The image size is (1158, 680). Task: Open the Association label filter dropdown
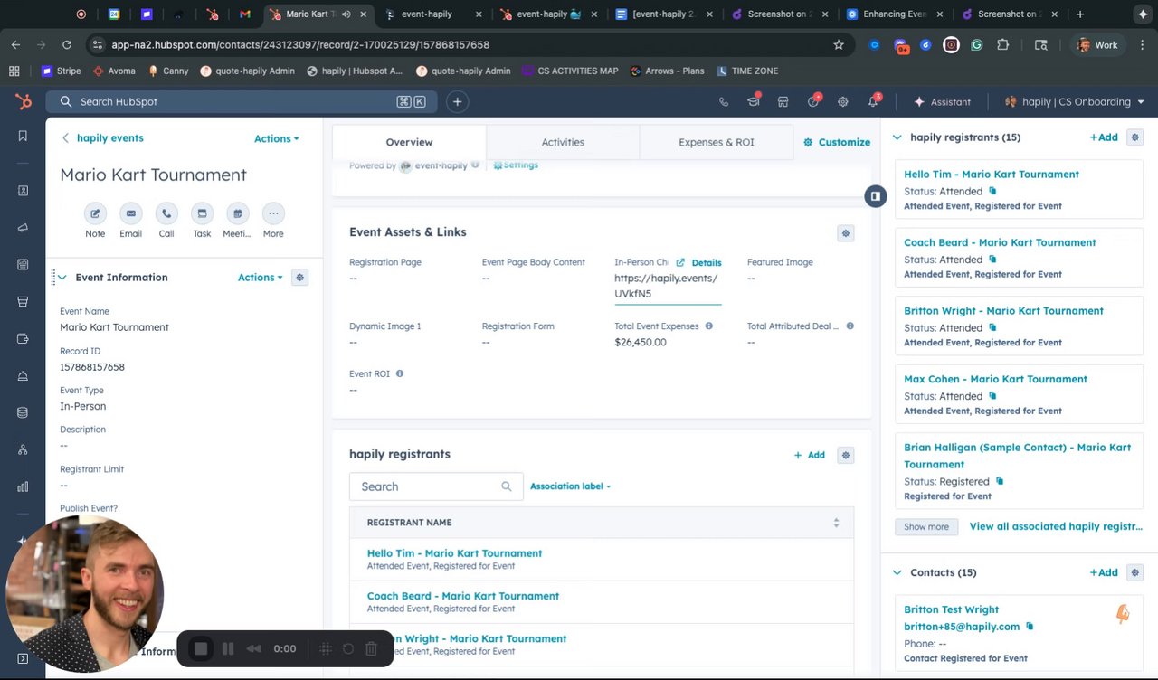570,486
